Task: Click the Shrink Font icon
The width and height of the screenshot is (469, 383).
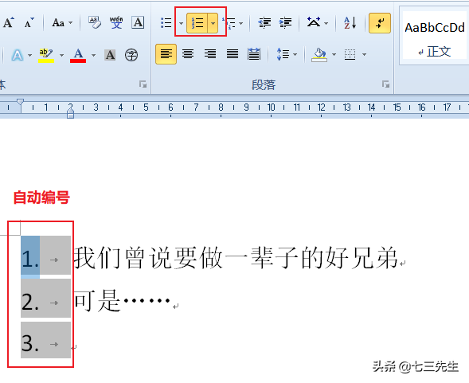Action: click(x=29, y=23)
